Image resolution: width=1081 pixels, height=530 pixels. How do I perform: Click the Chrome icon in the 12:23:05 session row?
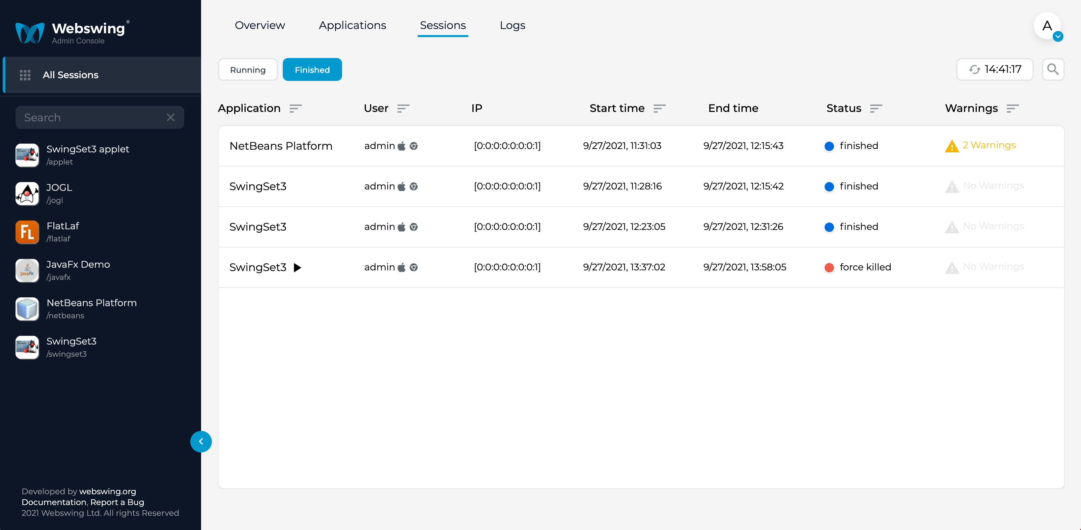click(x=414, y=227)
